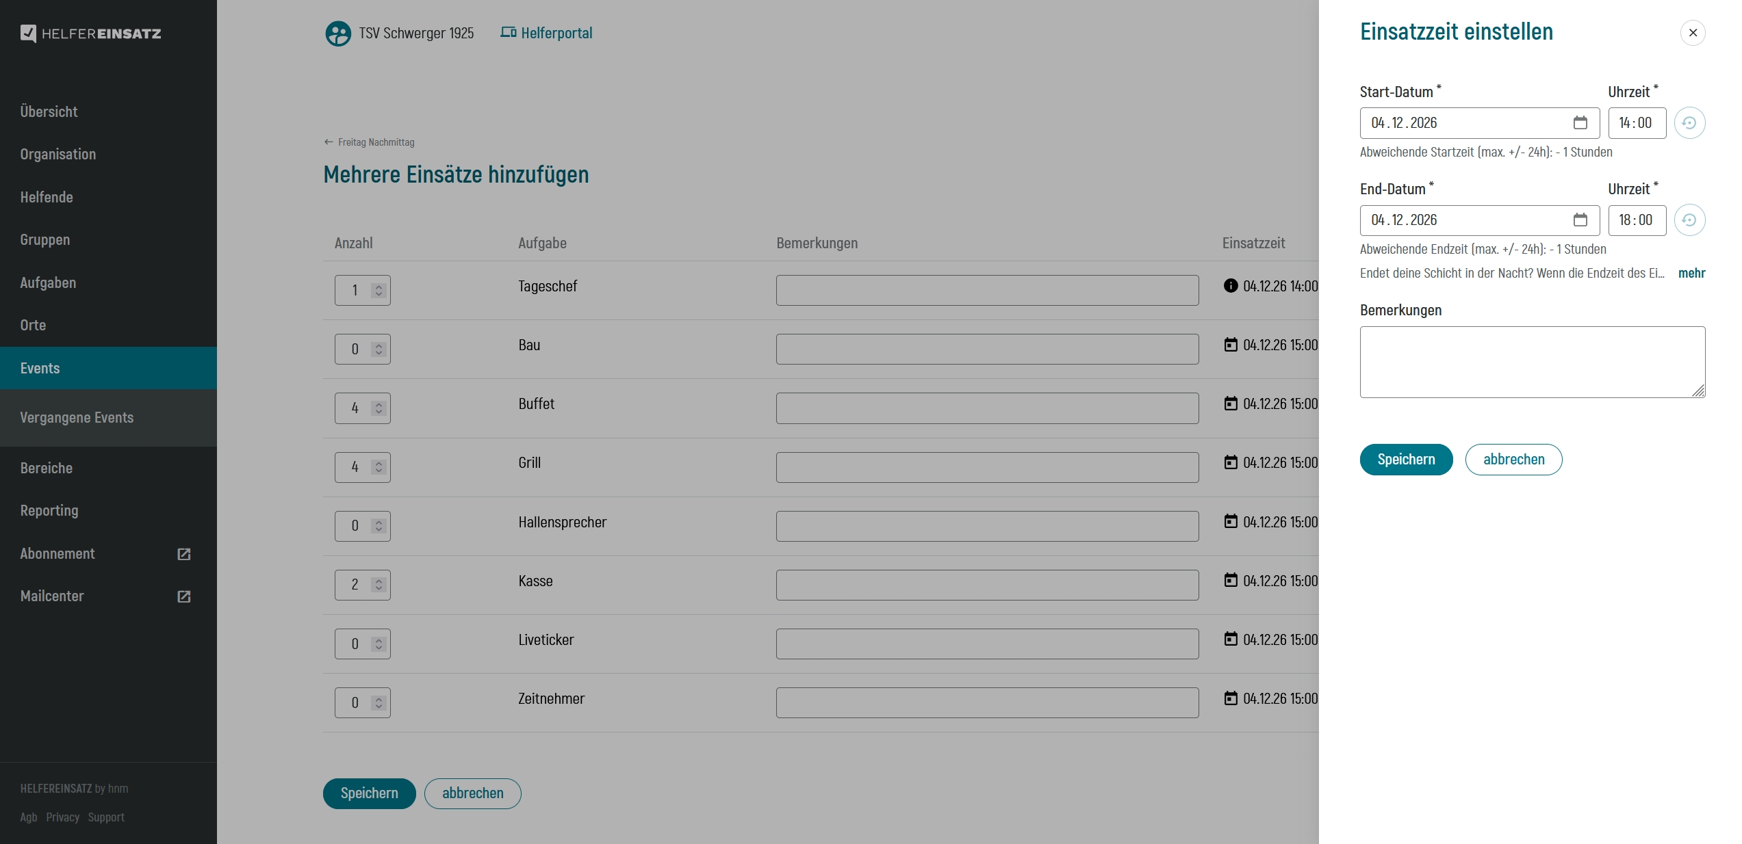The image size is (1742, 844).
Task: Open the Start-Datum calendar picker
Action: (1580, 123)
